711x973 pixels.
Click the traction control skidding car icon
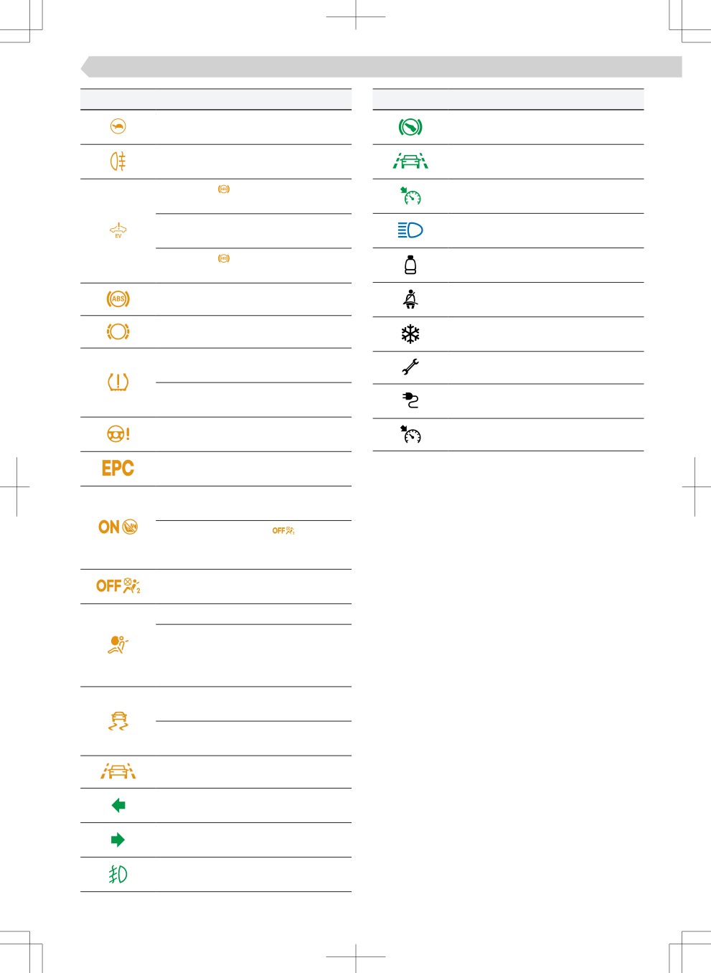click(x=118, y=720)
